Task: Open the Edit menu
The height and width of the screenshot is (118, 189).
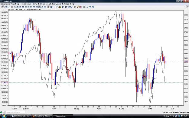Action: pyautogui.click(x=40, y=4)
